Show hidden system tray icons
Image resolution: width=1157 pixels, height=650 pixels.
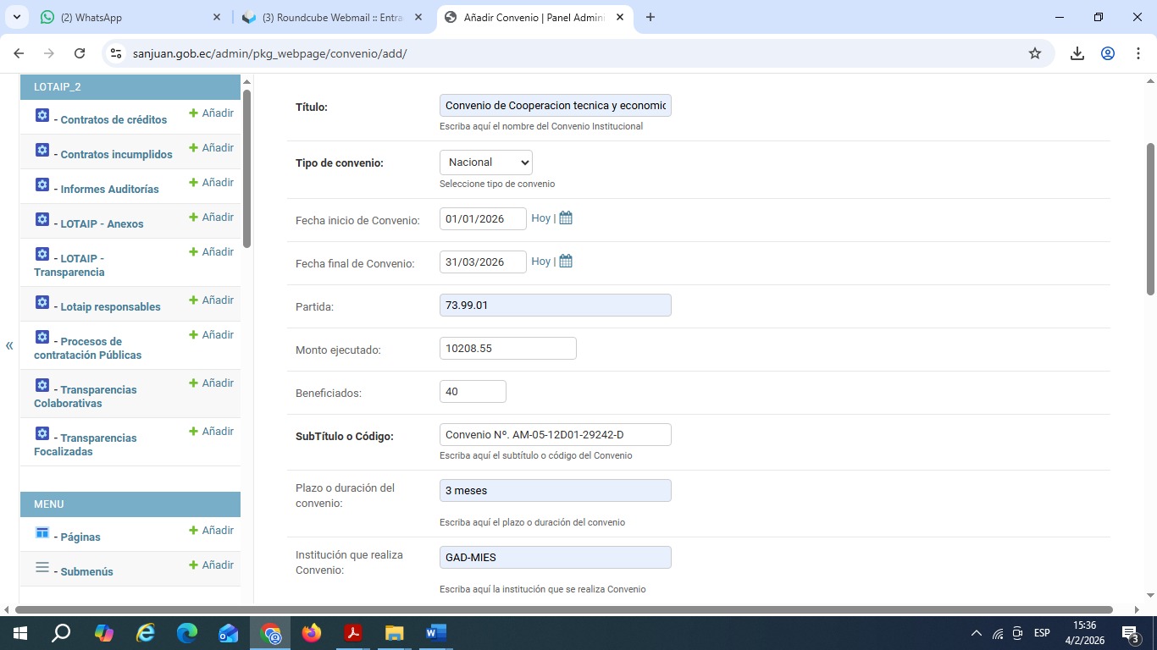coord(976,633)
